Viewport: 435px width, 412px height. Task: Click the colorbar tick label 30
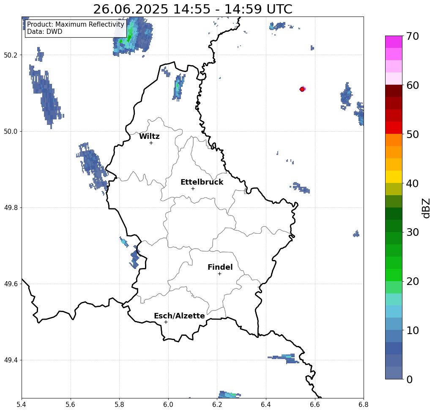pyautogui.click(x=412, y=232)
